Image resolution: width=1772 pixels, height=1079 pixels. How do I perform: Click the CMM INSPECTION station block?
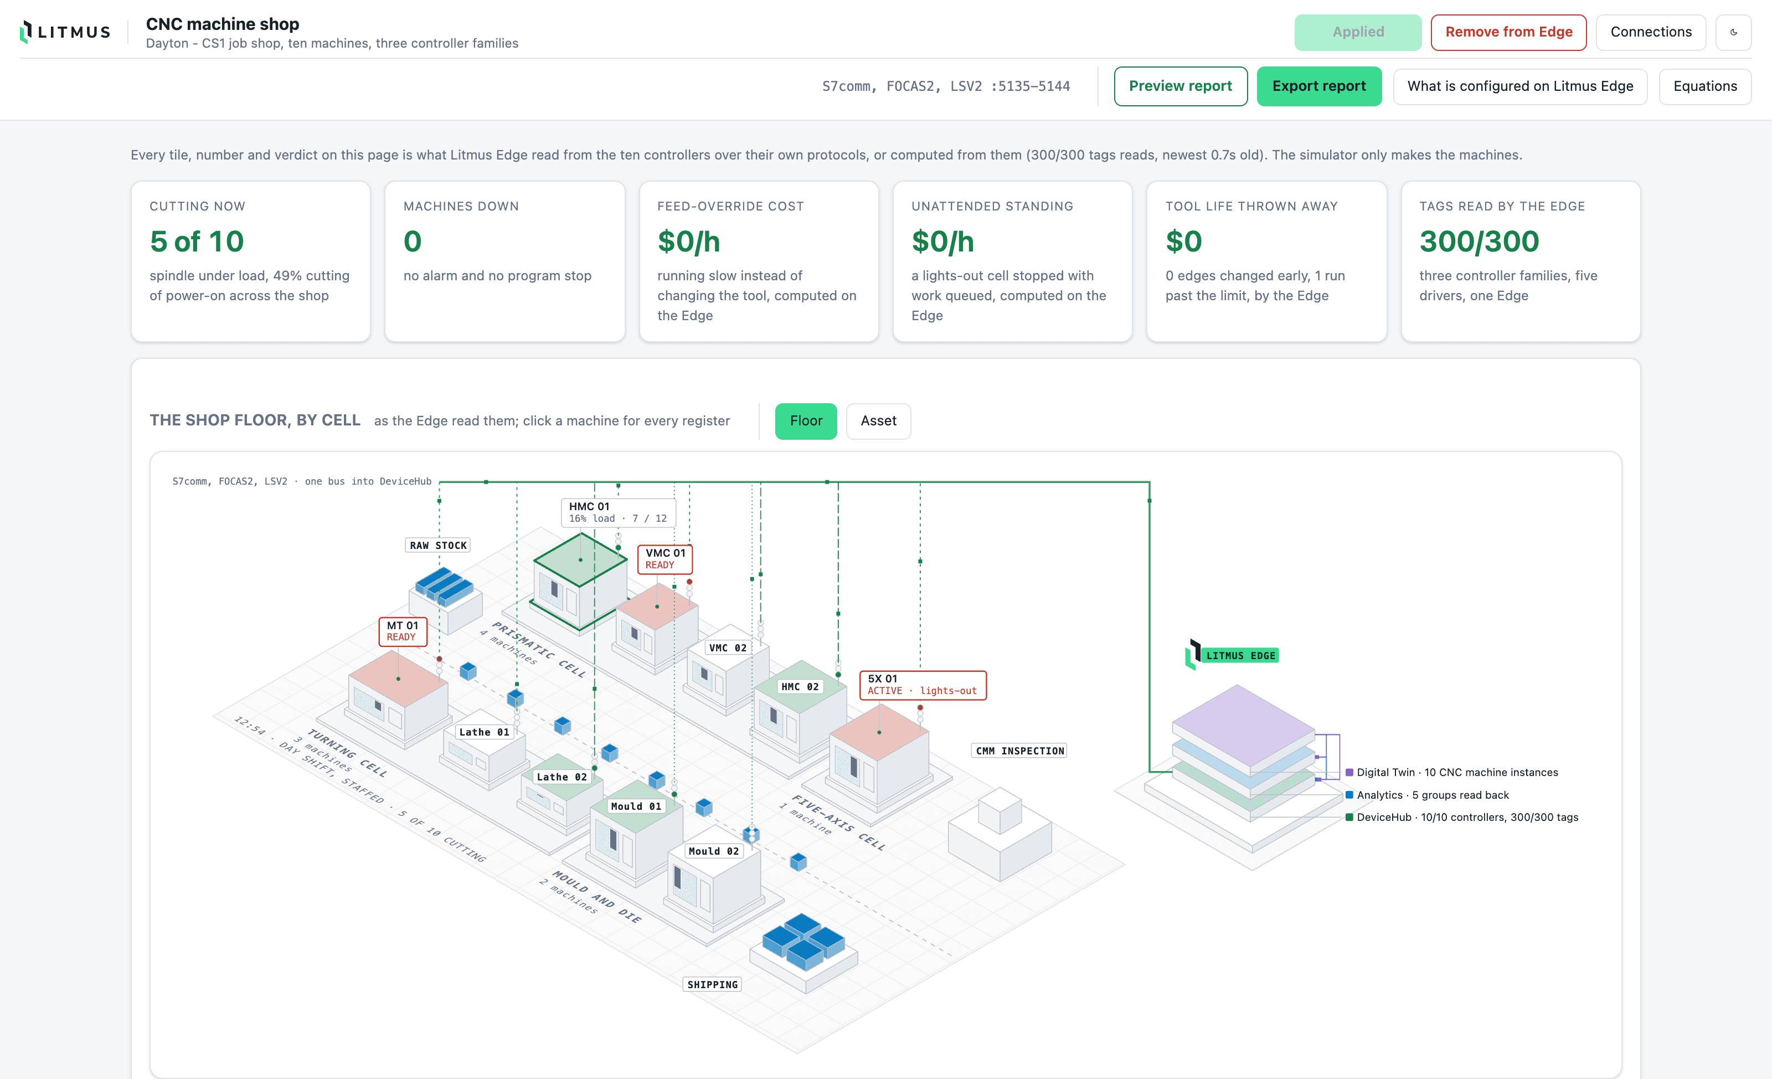click(x=1000, y=833)
